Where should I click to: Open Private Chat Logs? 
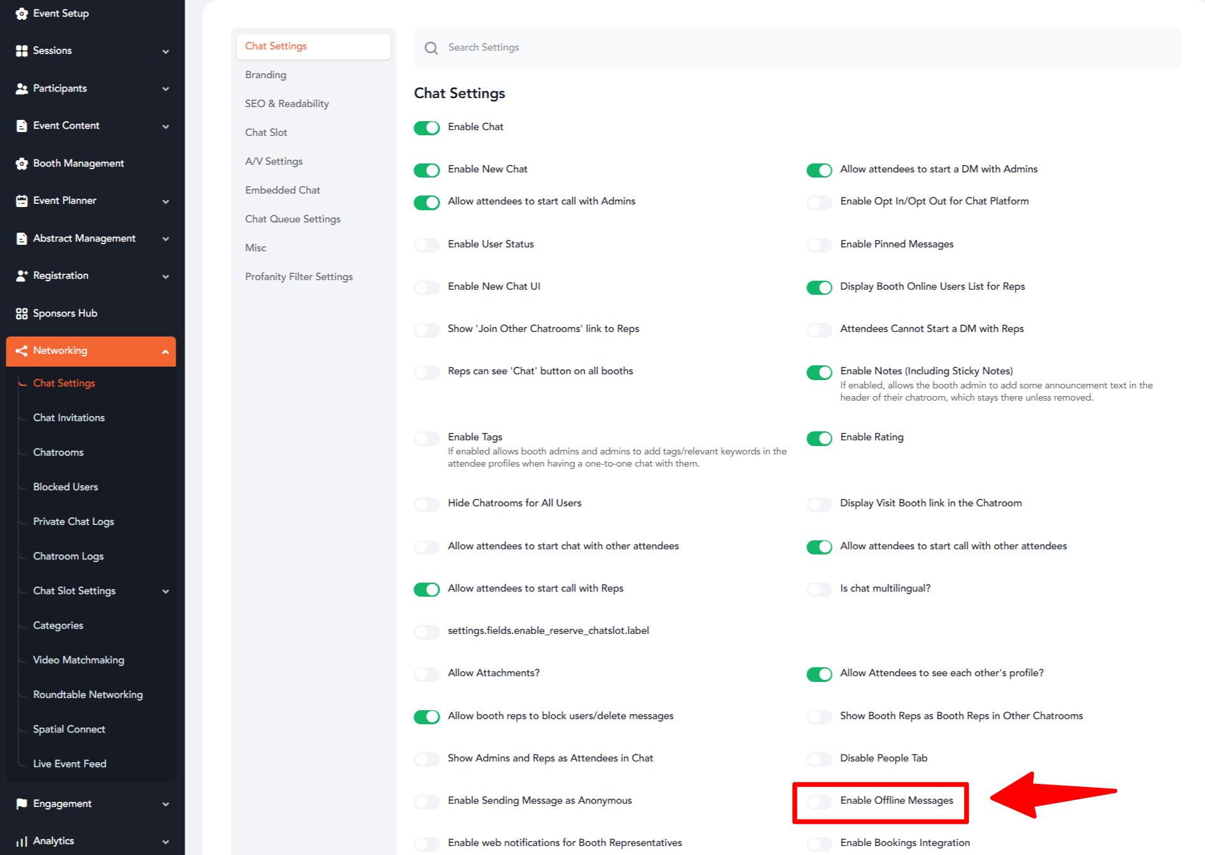[73, 521]
